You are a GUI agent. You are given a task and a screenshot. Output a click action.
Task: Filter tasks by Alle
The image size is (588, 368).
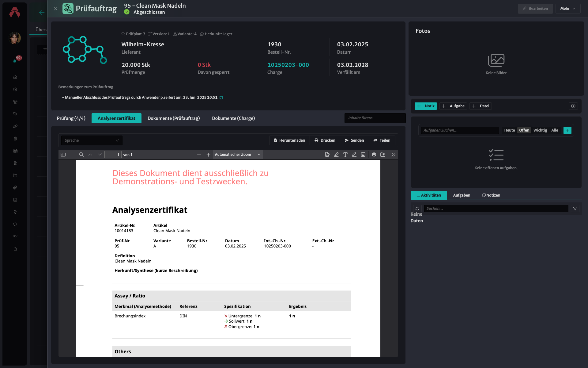[555, 130]
